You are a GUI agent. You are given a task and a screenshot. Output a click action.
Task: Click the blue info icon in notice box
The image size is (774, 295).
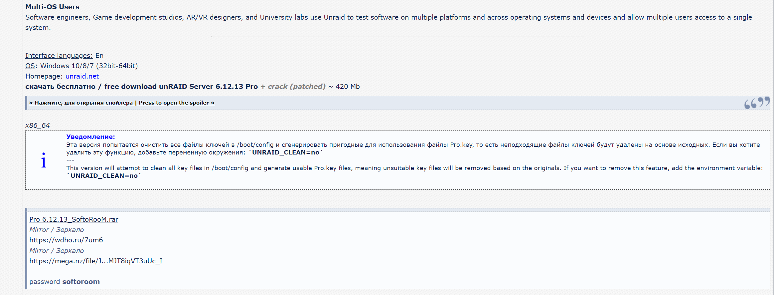44,160
